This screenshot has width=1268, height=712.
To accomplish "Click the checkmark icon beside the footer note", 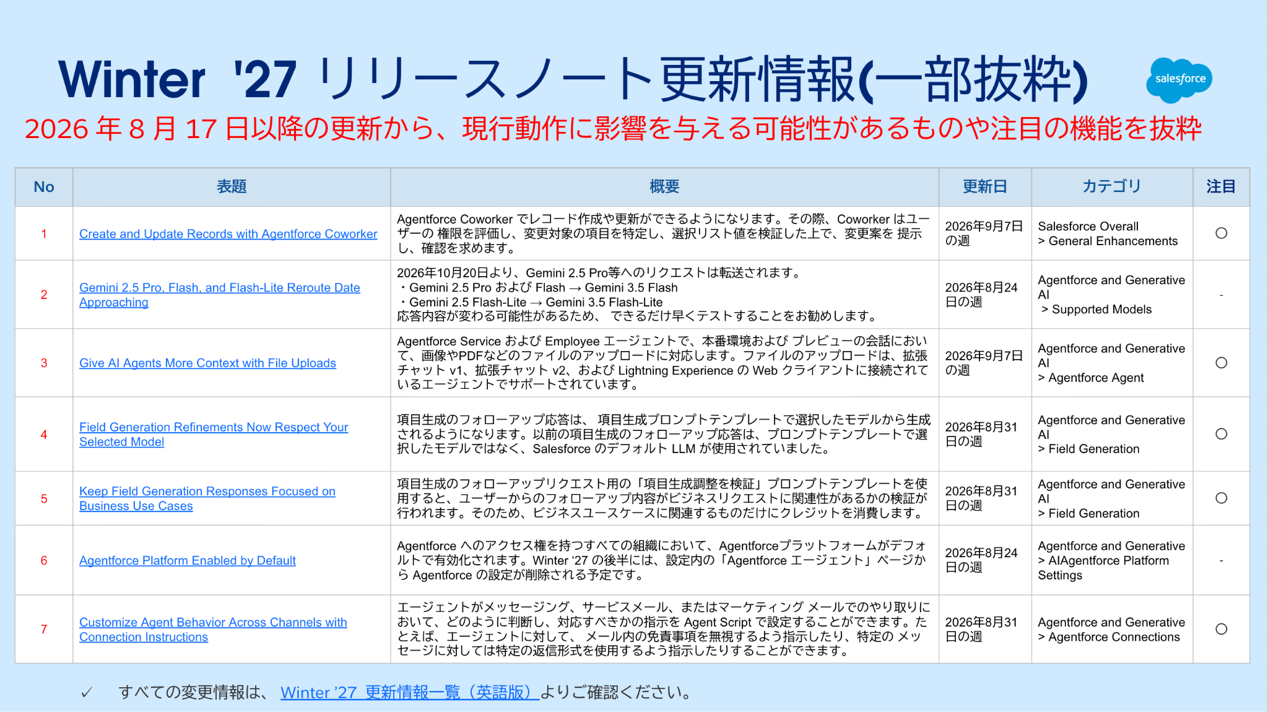I will 87,693.
